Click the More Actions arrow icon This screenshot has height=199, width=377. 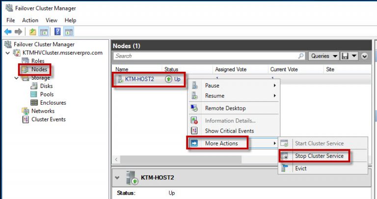coord(194,143)
